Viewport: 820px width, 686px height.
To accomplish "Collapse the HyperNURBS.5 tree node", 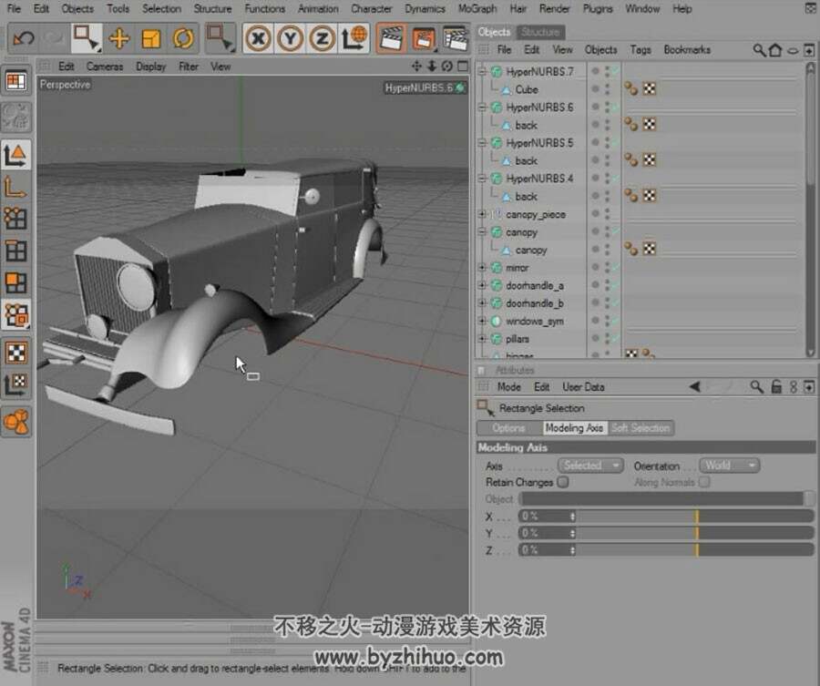I will click(482, 143).
